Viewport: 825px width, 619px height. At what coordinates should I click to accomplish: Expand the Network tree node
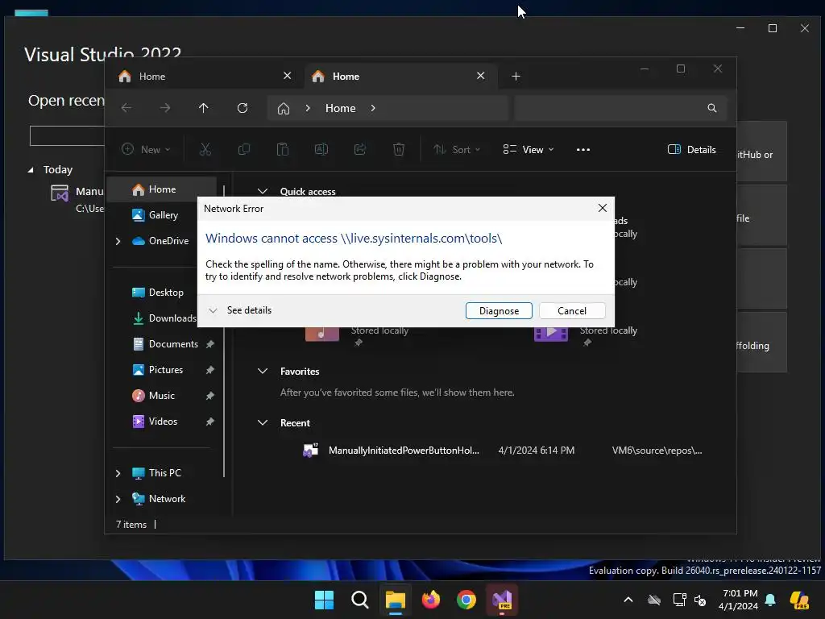point(118,499)
